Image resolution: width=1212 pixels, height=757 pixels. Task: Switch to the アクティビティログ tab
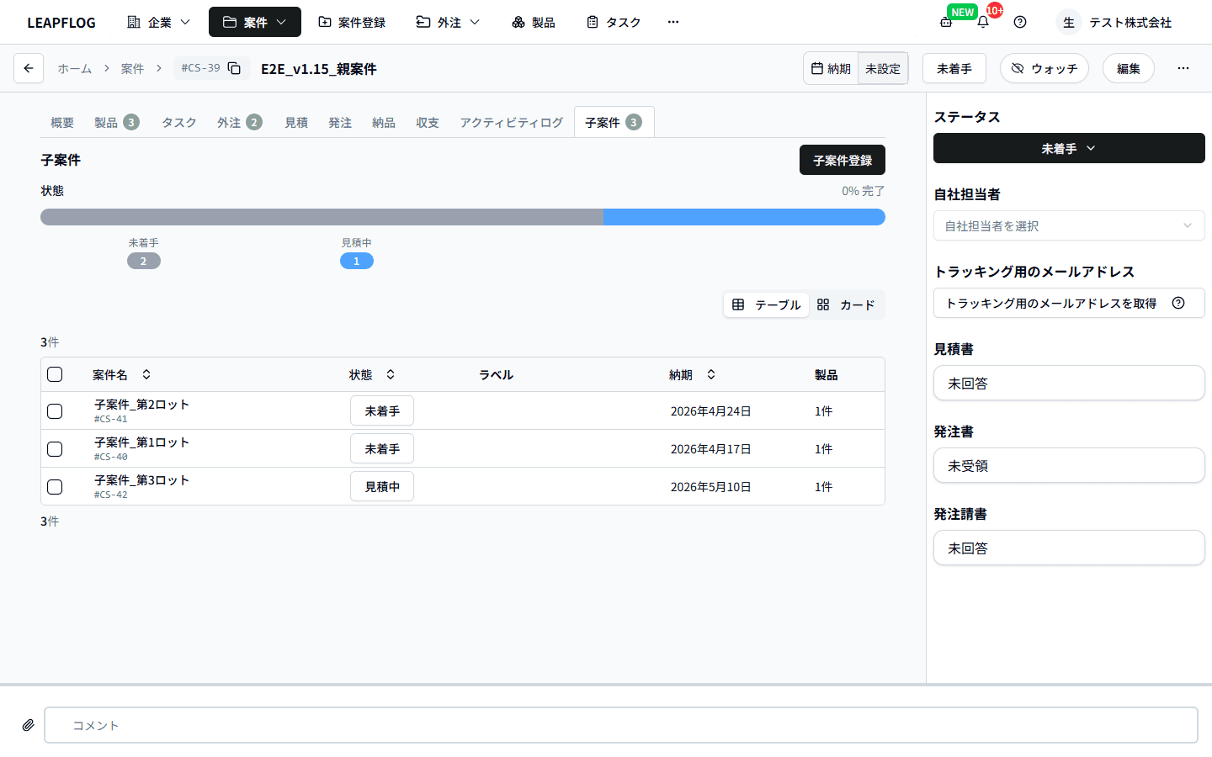[511, 123]
